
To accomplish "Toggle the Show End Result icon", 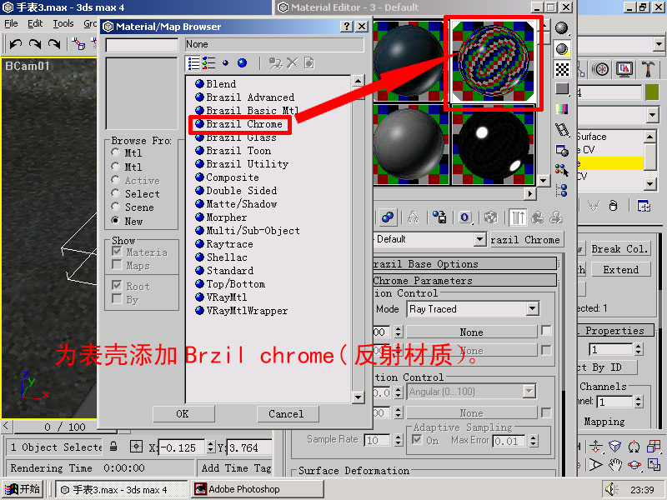I will pos(518,217).
